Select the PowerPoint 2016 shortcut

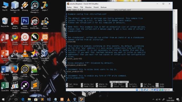[5, 55]
